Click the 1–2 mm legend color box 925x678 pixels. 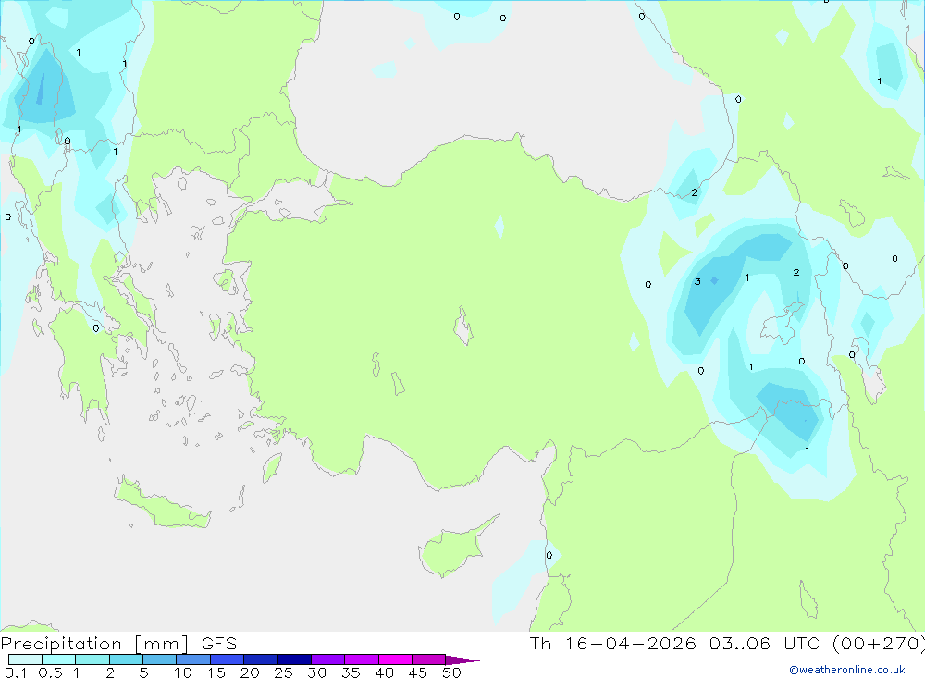92,660
